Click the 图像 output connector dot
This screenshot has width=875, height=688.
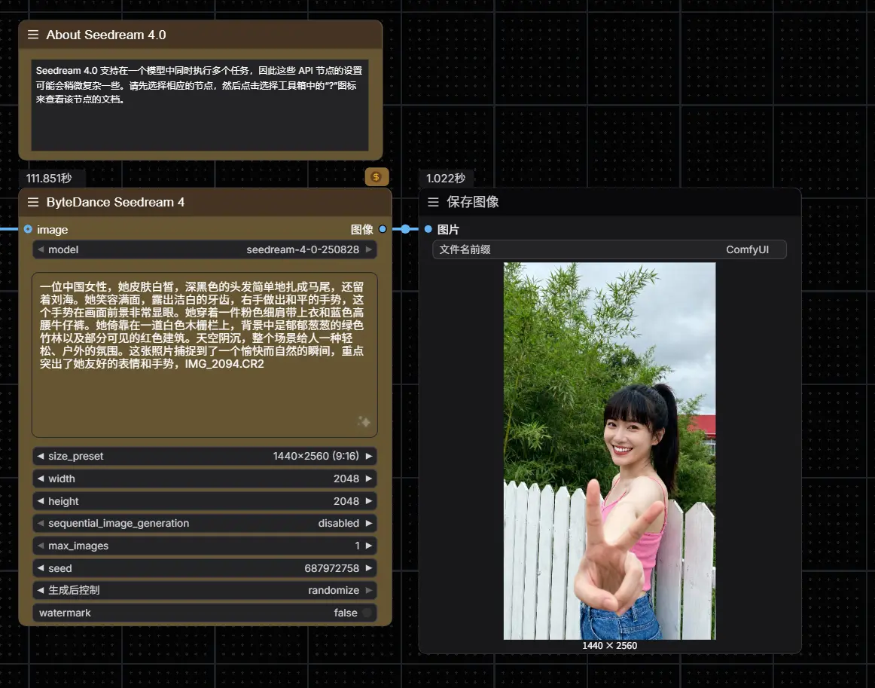[x=383, y=229]
